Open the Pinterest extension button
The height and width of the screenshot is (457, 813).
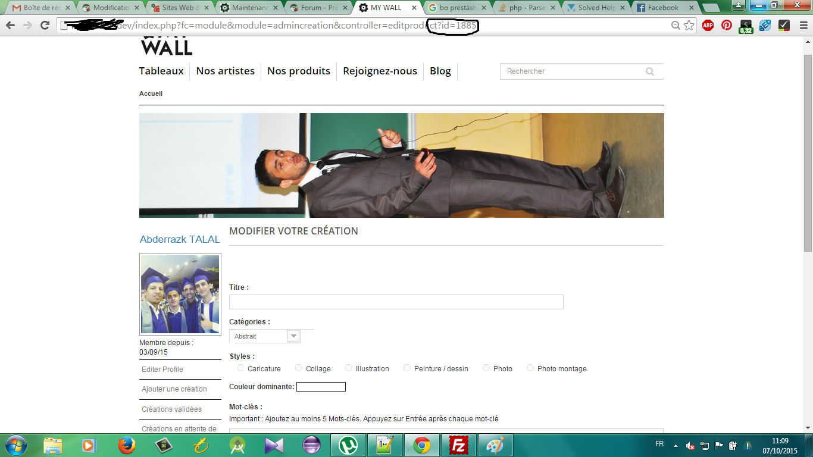click(727, 26)
